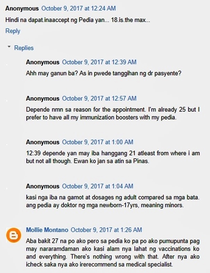Click the Anonymous name on the 12:57 reply
Viewport: 210px width, 273px height.
[x=43, y=99]
